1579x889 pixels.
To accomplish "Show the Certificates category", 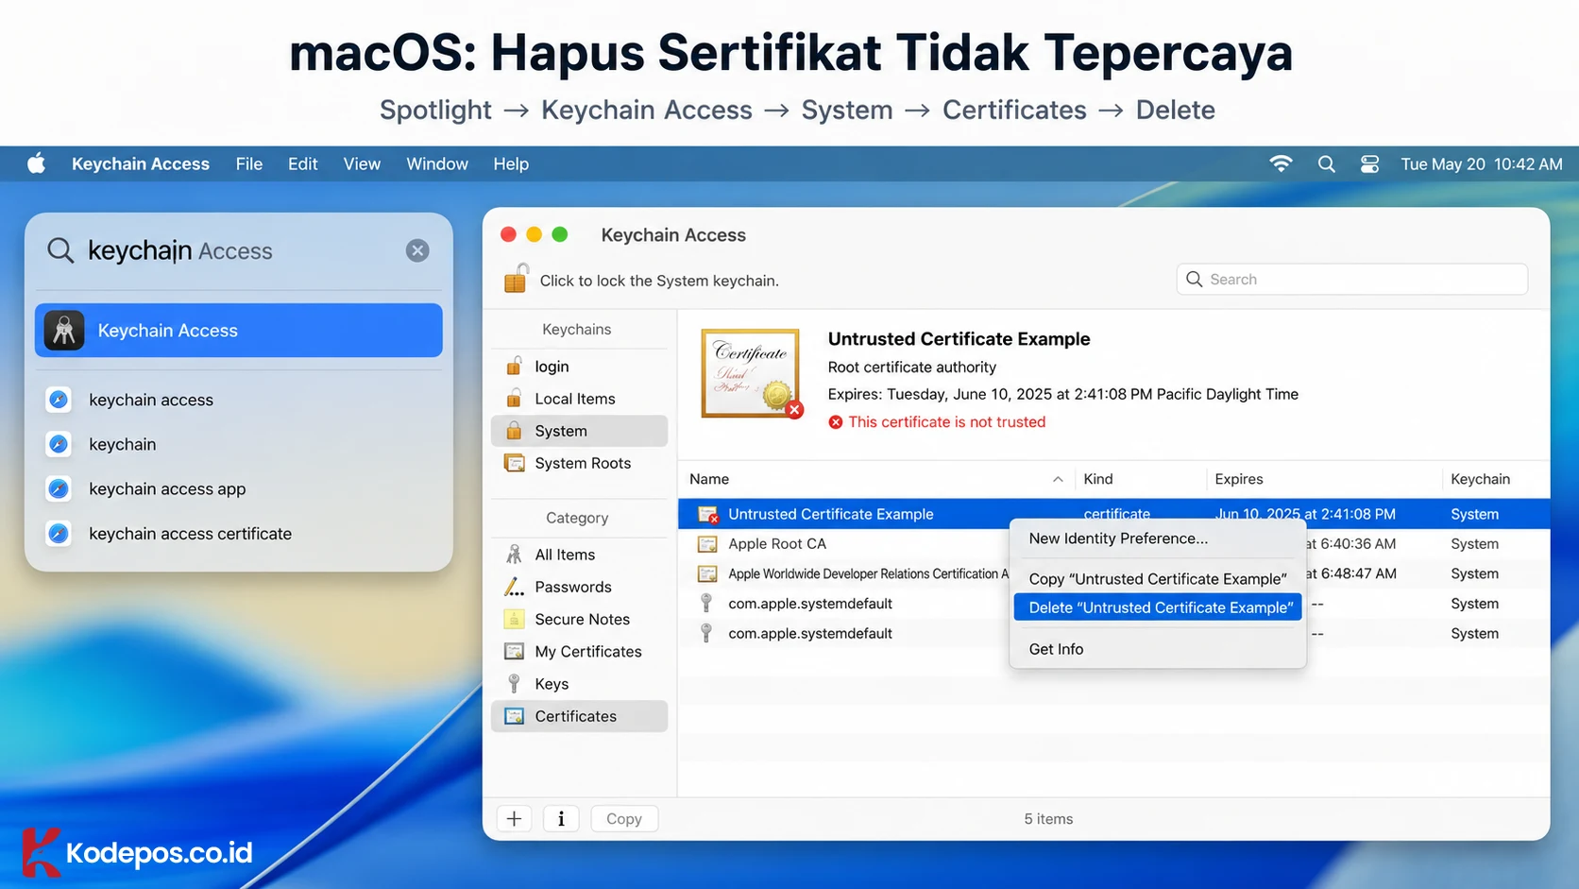I will coord(579,716).
